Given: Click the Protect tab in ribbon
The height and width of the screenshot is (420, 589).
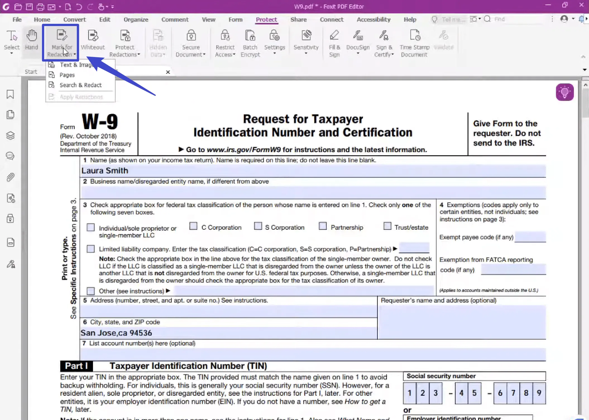Looking at the screenshot, I should [266, 19].
